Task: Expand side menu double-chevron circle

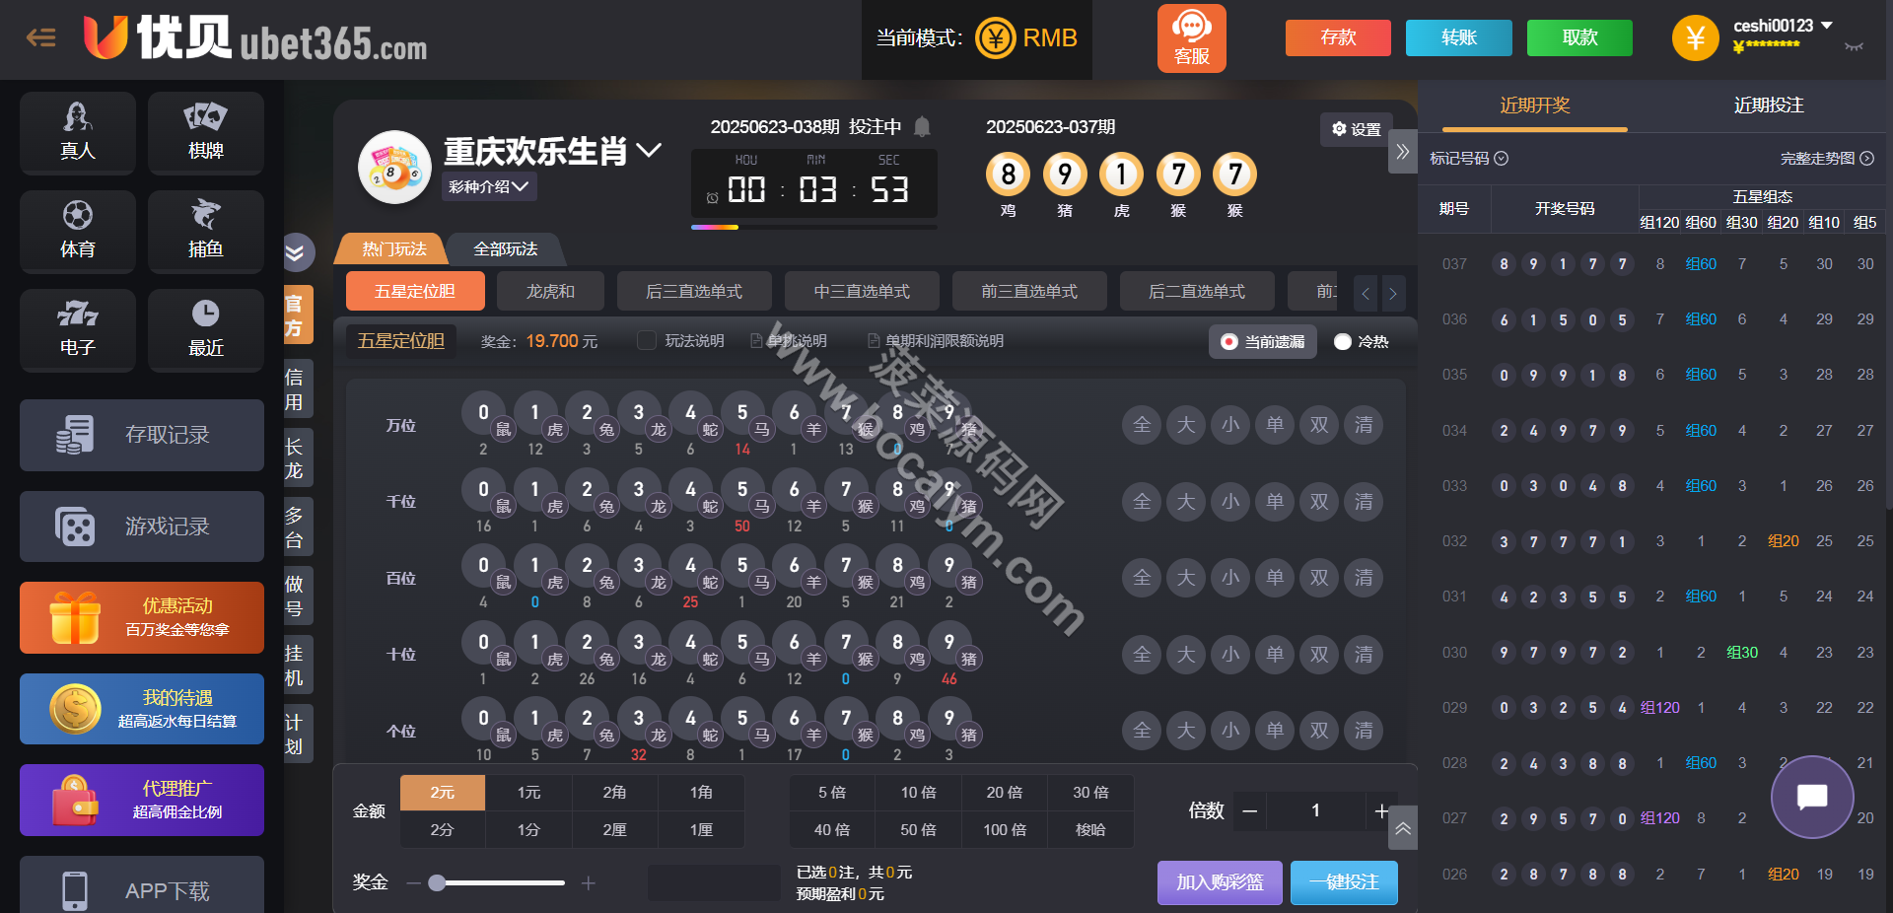Action: pos(296,252)
